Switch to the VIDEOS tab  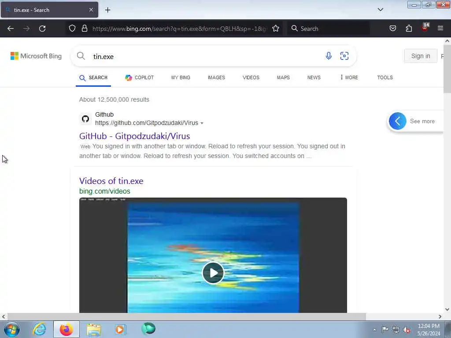pos(251,77)
